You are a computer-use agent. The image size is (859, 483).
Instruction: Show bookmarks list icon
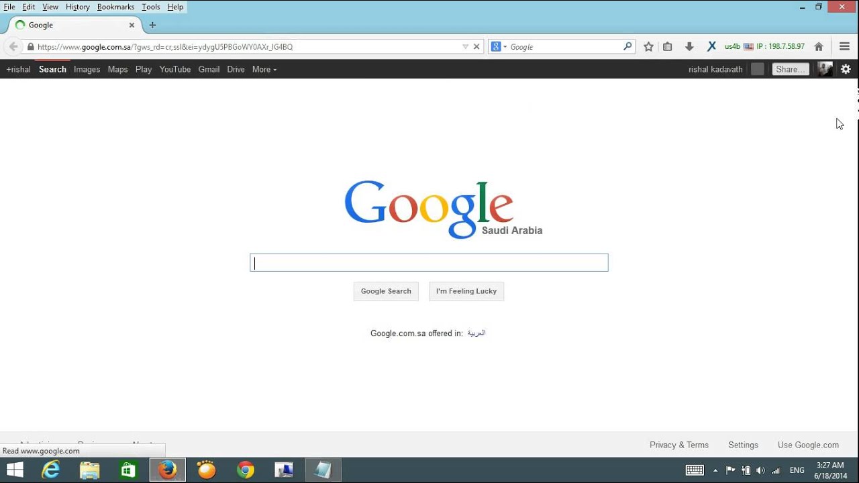click(667, 47)
